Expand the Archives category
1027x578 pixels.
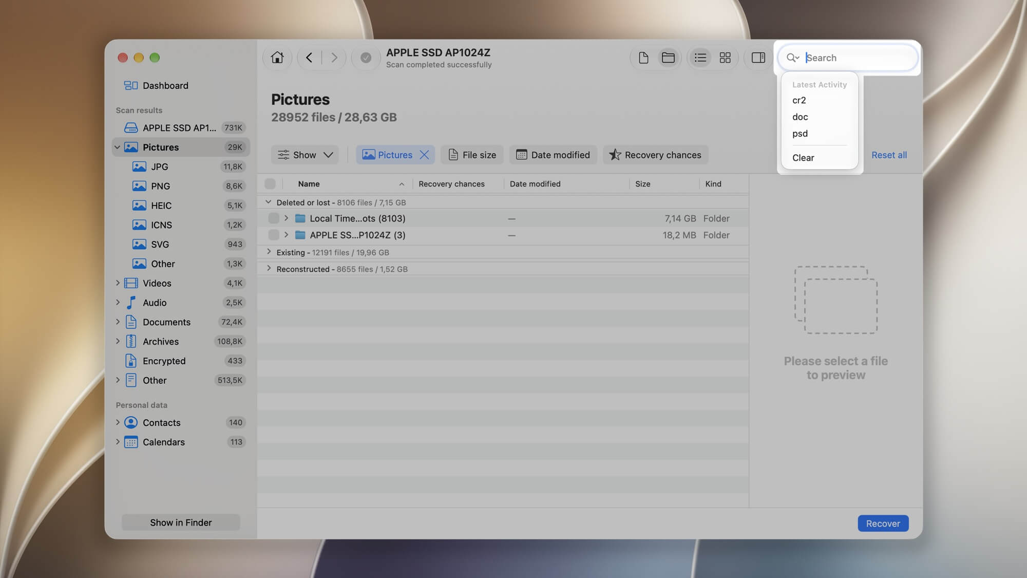click(118, 341)
